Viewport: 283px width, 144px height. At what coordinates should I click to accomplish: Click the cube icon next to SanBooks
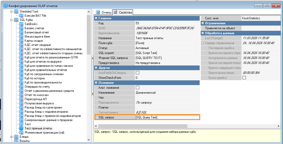[x=21, y=24]
